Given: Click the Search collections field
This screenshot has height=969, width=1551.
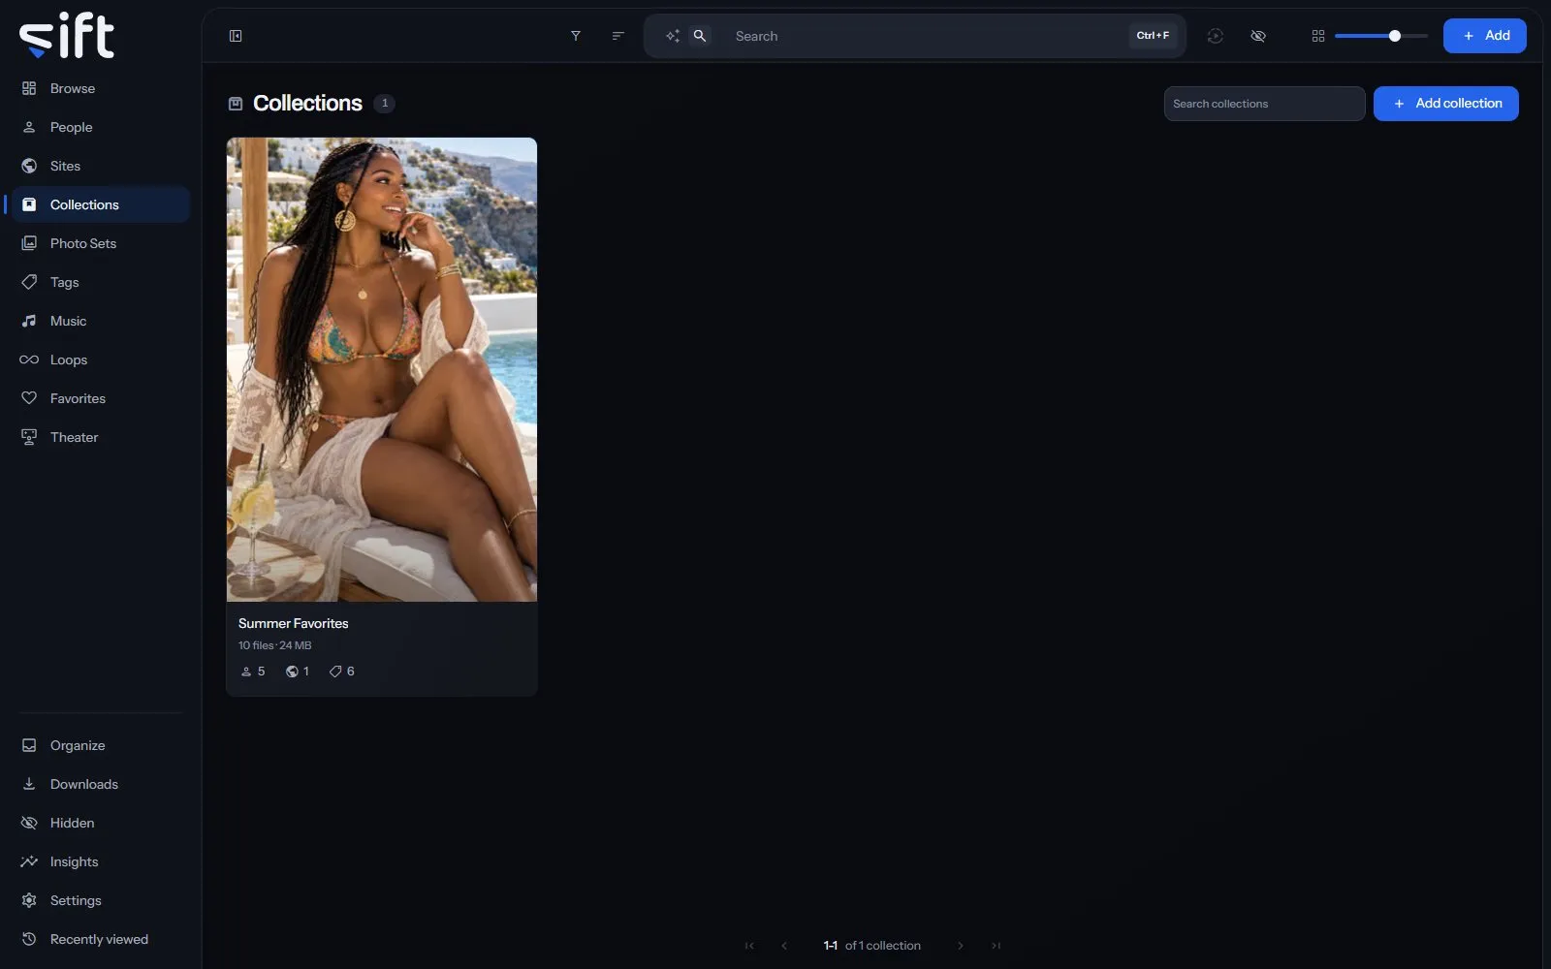Looking at the screenshot, I should pyautogui.click(x=1264, y=104).
